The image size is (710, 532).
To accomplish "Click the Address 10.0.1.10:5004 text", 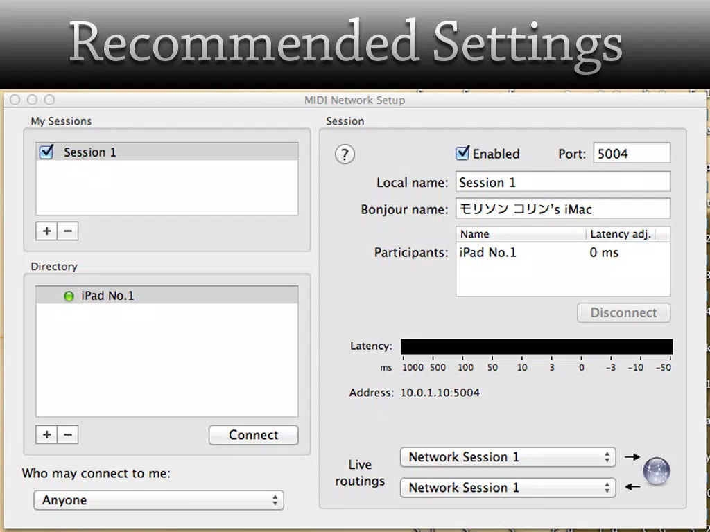I will pyautogui.click(x=440, y=393).
